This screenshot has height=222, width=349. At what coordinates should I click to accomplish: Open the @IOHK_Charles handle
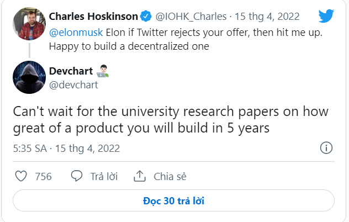tap(191, 17)
